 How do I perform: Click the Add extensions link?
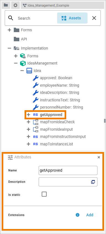(90, 215)
